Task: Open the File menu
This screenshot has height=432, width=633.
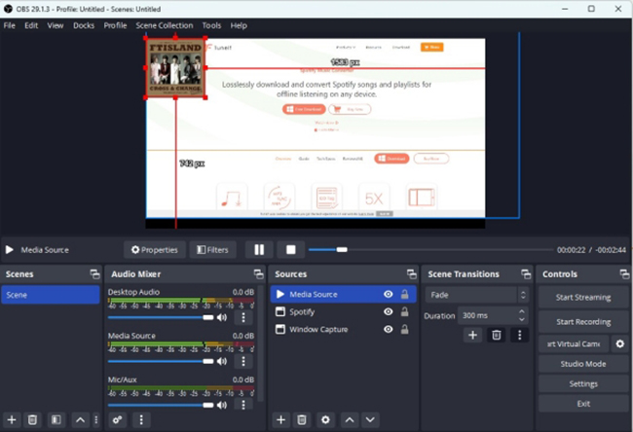Action: 10,25
